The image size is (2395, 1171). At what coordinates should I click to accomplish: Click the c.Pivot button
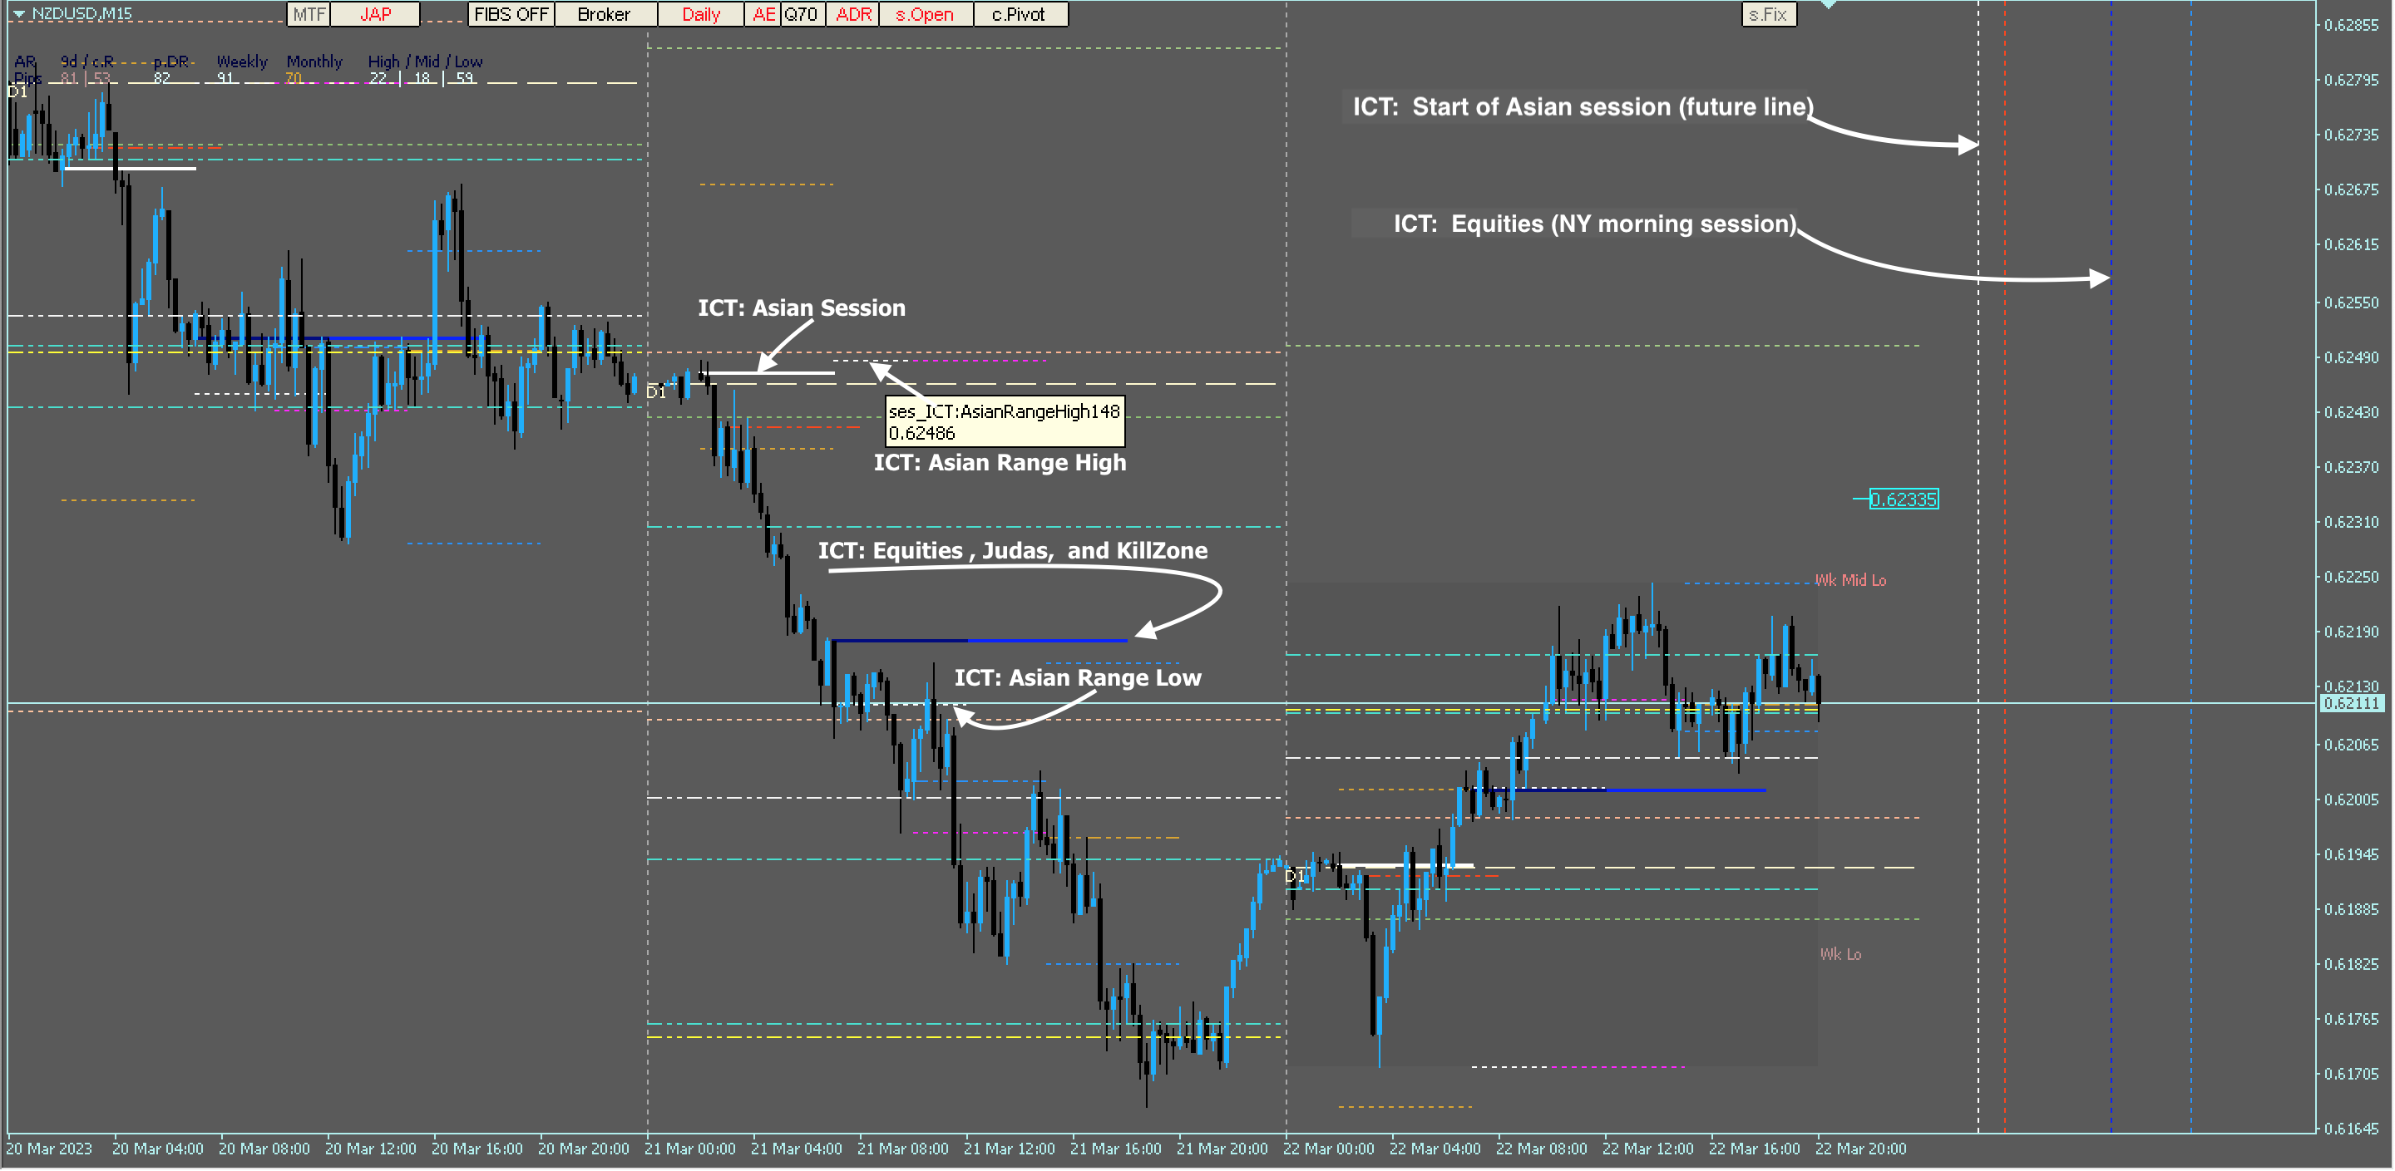[x=1019, y=14]
